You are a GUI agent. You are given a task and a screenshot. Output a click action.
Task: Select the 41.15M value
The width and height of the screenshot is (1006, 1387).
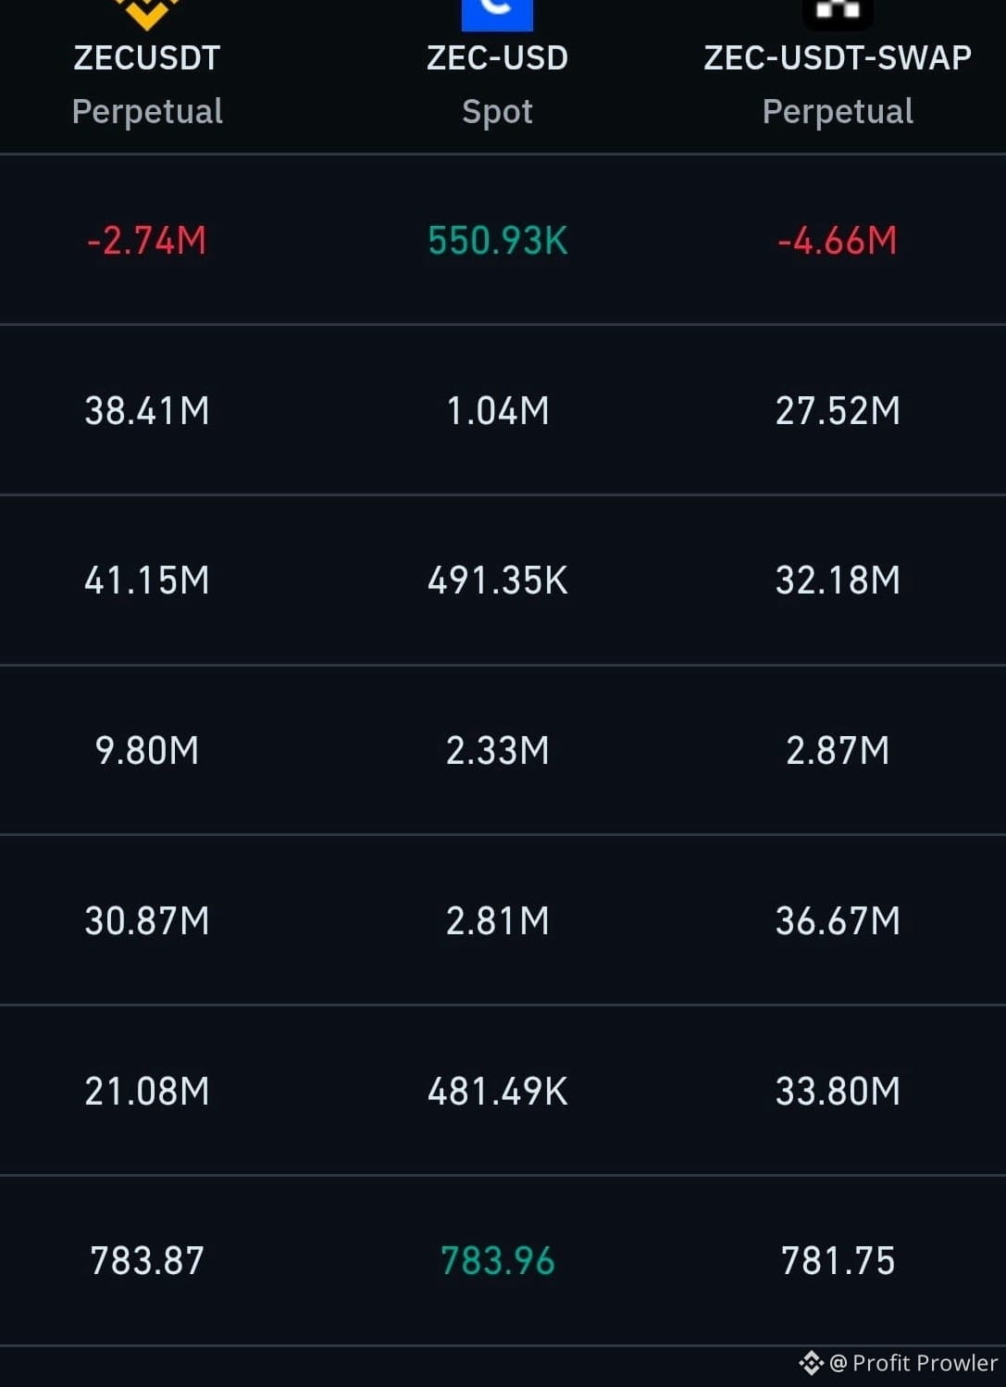click(147, 581)
